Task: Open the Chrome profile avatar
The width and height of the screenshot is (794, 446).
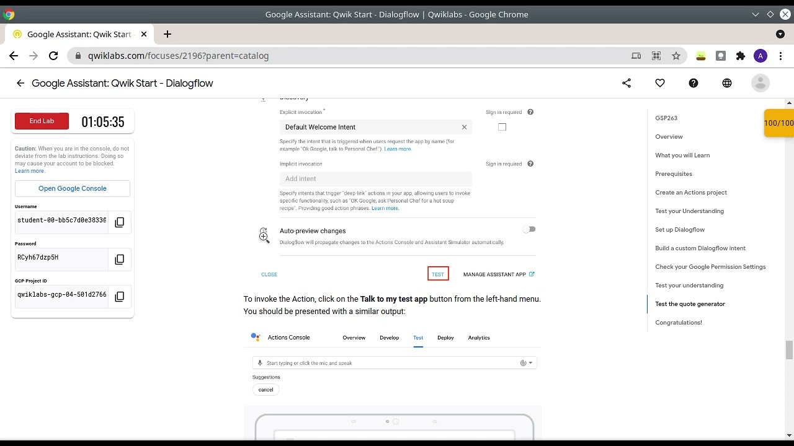Action: 761,56
